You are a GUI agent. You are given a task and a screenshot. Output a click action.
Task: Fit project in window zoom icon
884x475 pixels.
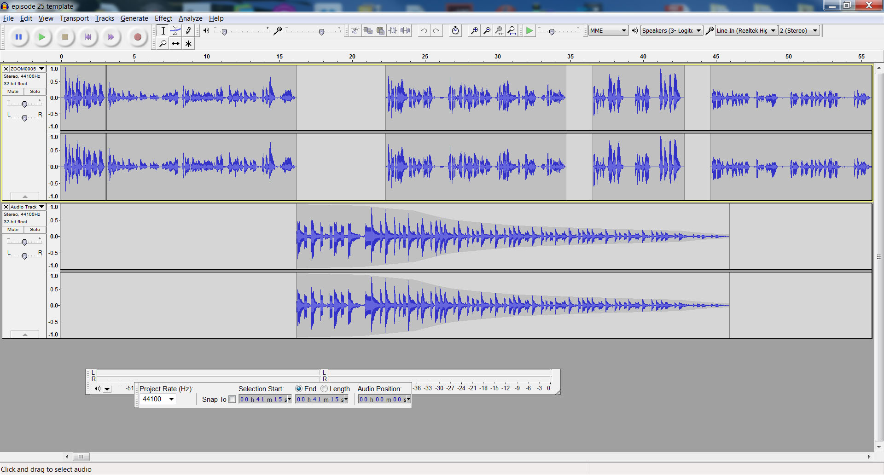(512, 31)
